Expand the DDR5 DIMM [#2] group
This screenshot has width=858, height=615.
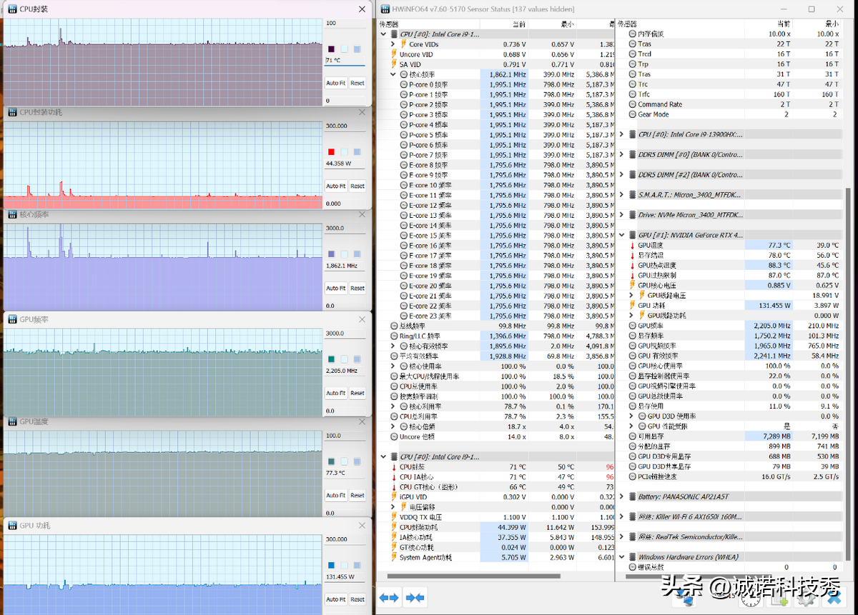tap(621, 174)
